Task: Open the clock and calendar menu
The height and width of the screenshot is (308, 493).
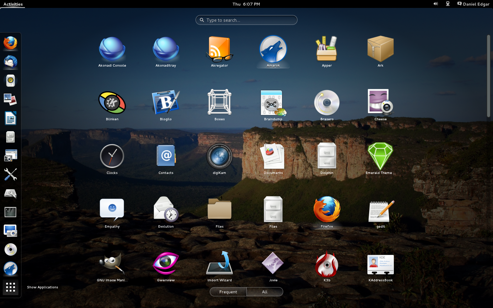Action: (x=246, y=4)
